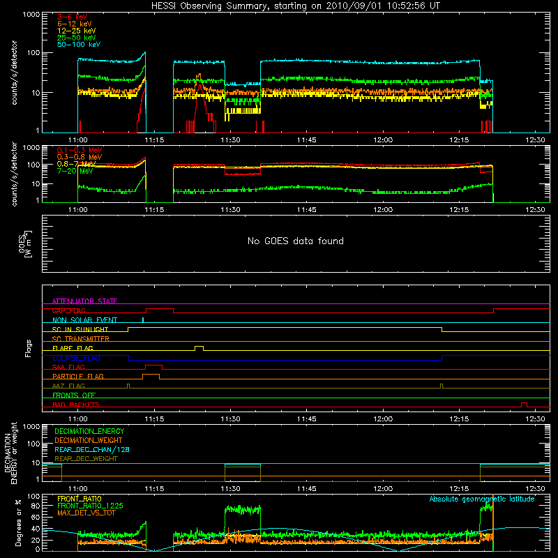Click the NON_SOLAR_EVENT flag label
The height and width of the screenshot is (558, 558).
[x=84, y=320]
